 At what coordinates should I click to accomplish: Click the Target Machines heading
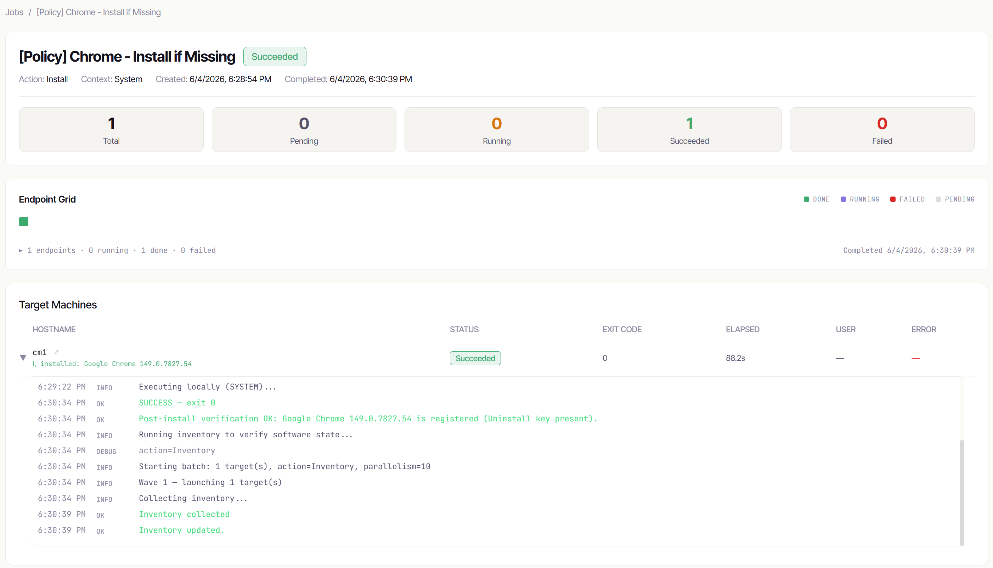(58, 305)
